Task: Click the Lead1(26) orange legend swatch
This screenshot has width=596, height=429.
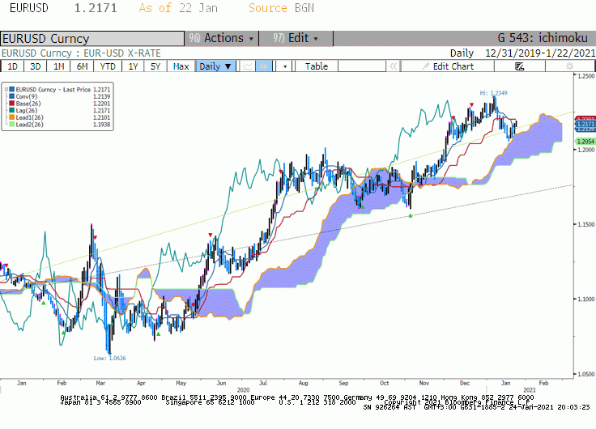Action: (x=12, y=117)
